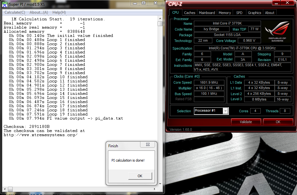Click the Revision value E1/L1
Screen dimensions: 297x195
pos(282,59)
